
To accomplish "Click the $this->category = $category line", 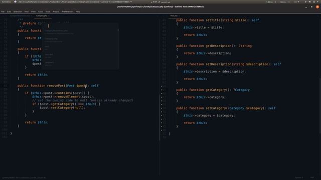I will coord(209,115).
